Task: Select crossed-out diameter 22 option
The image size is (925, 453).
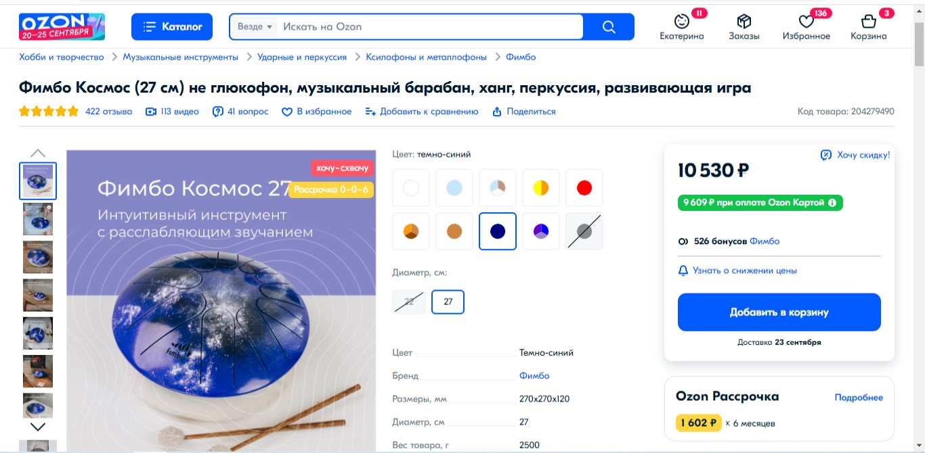Action: click(x=409, y=302)
